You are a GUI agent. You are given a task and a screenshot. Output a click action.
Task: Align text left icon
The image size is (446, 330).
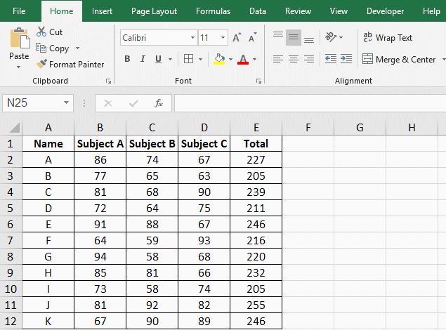(278, 59)
